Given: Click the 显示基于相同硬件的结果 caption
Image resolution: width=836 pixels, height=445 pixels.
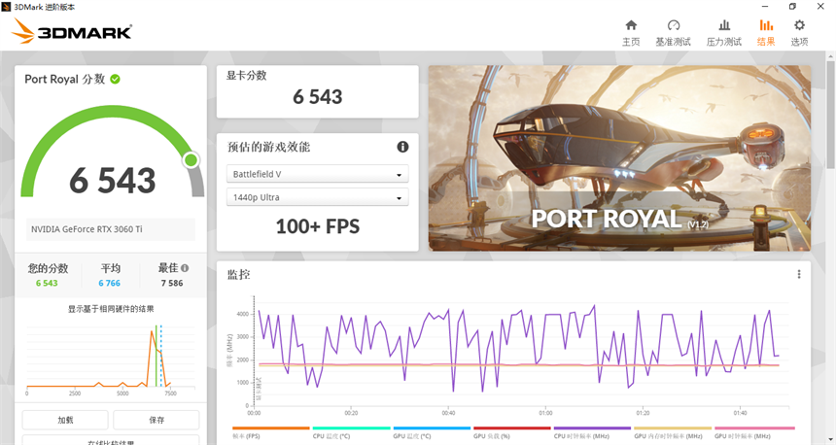Looking at the screenshot, I should point(111,309).
